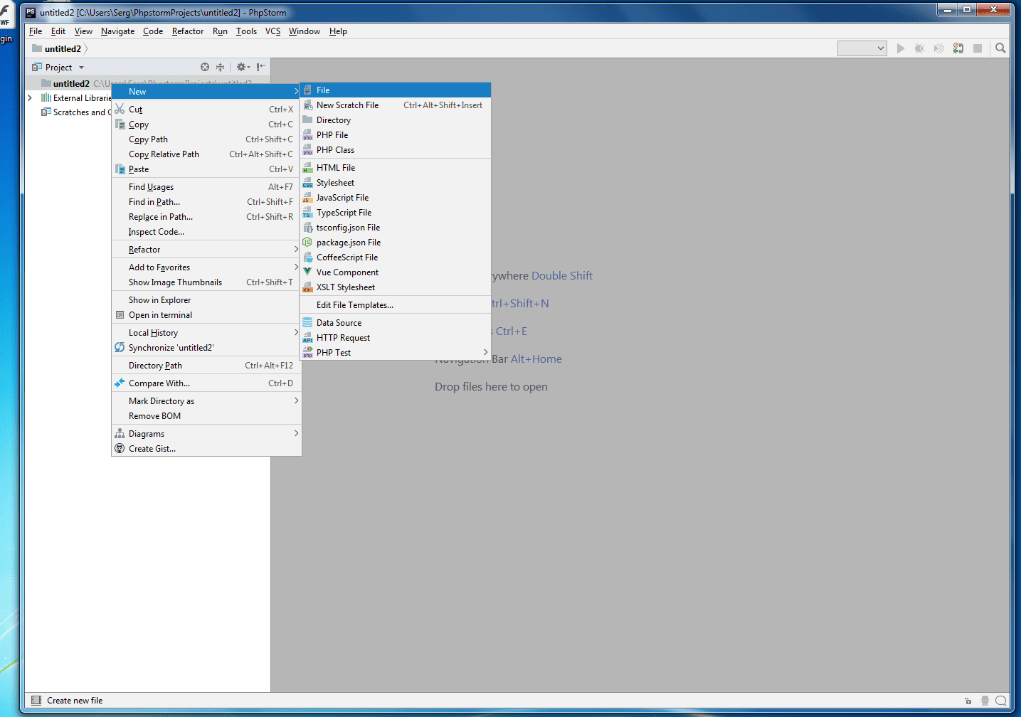This screenshot has height=717, width=1021.
Task: Select Scratches and Consoles tree item
Action: pos(76,112)
